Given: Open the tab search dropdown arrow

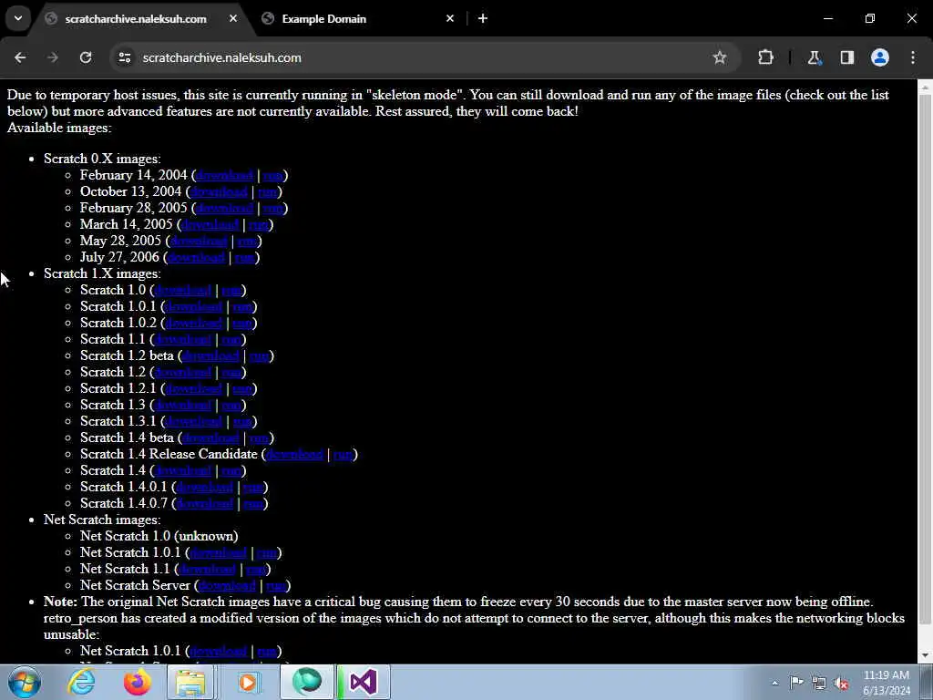Looking at the screenshot, I should (18, 18).
